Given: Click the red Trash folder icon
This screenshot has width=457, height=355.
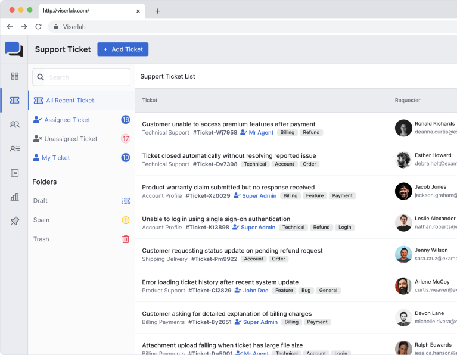Looking at the screenshot, I should click(125, 239).
